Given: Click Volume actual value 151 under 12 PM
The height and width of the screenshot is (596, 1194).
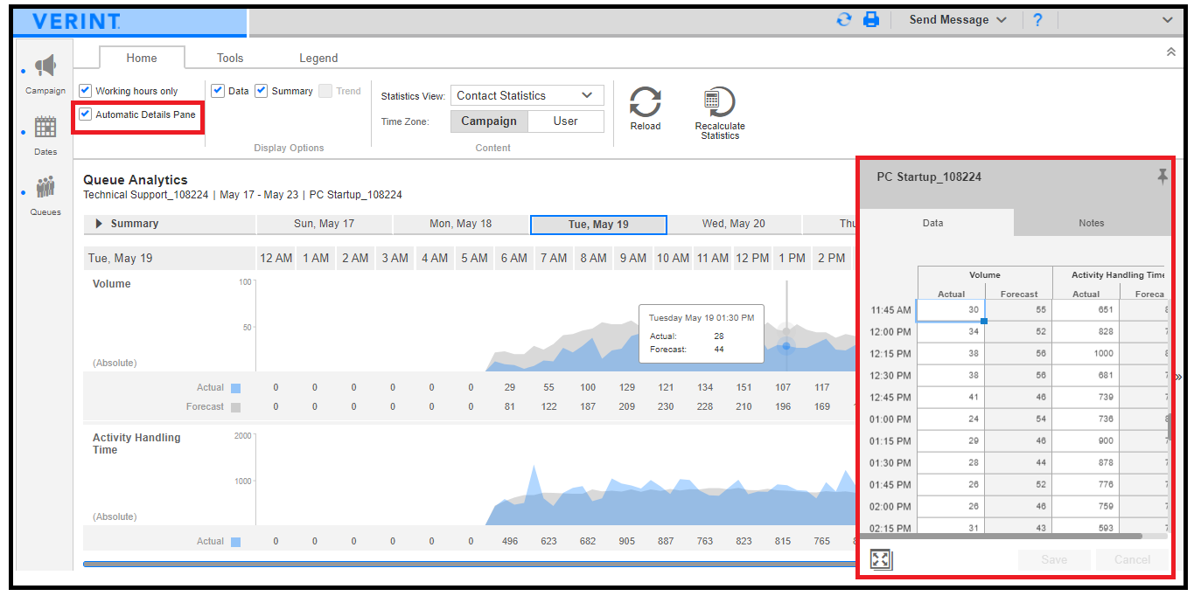Looking at the screenshot, I should pos(744,388).
